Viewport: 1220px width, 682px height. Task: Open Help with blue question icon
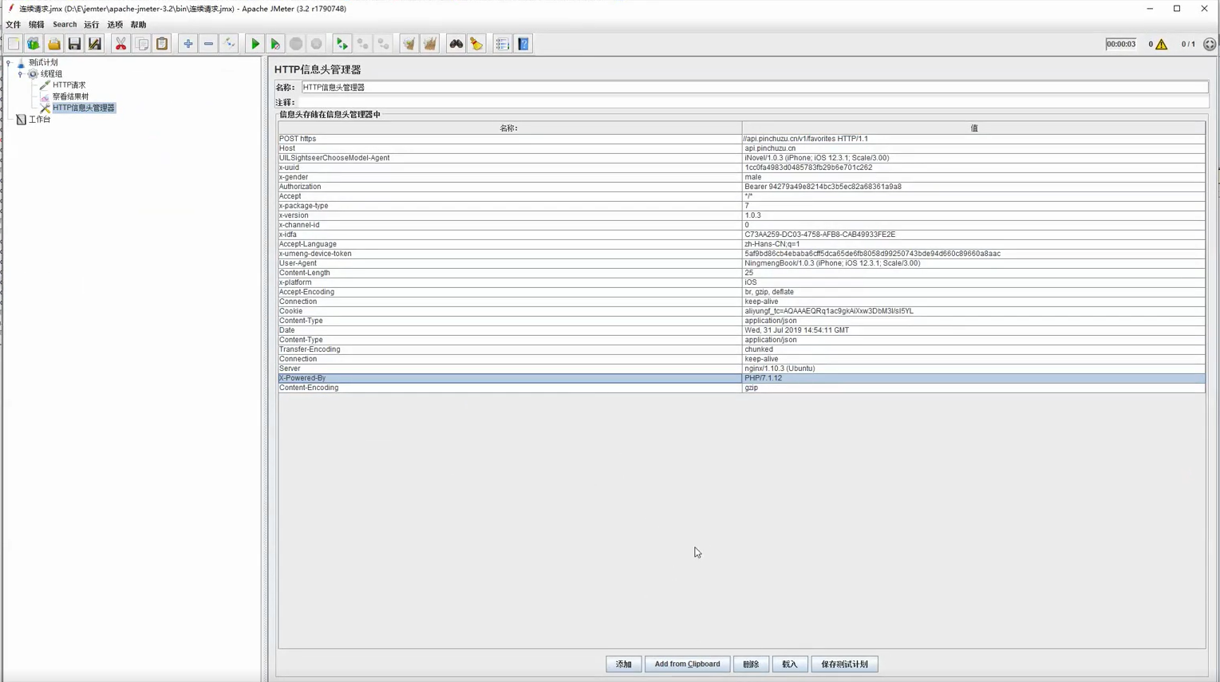523,44
